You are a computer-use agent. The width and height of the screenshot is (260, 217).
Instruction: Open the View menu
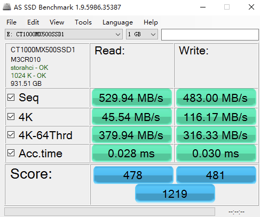57,22
